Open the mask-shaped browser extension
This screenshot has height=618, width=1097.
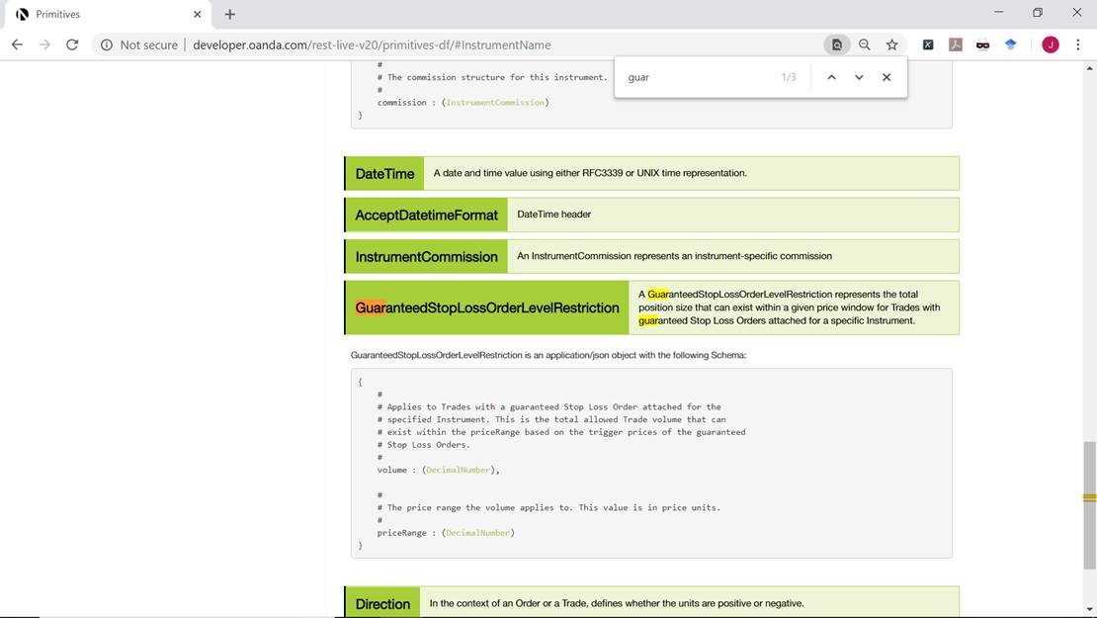click(982, 44)
